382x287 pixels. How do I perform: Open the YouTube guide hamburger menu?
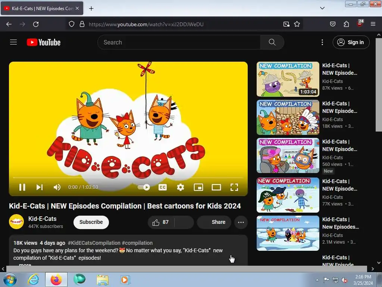coord(13,42)
